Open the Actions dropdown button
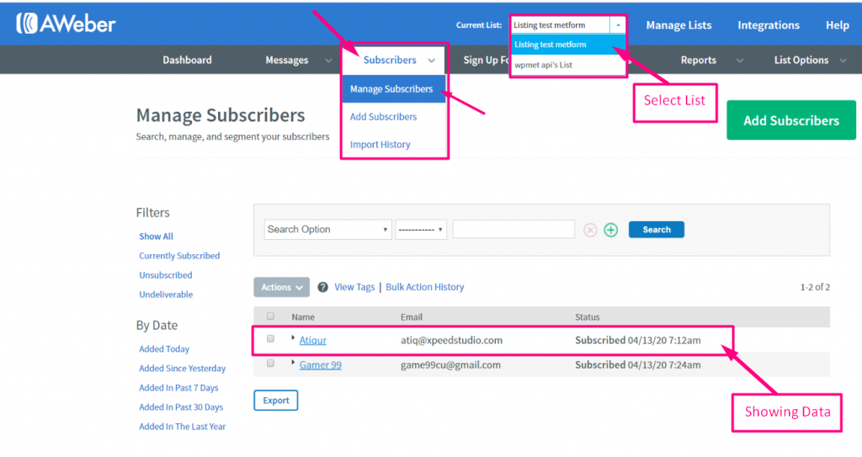Viewport: 862px width, 457px height. pyautogui.click(x=281, y=287)
